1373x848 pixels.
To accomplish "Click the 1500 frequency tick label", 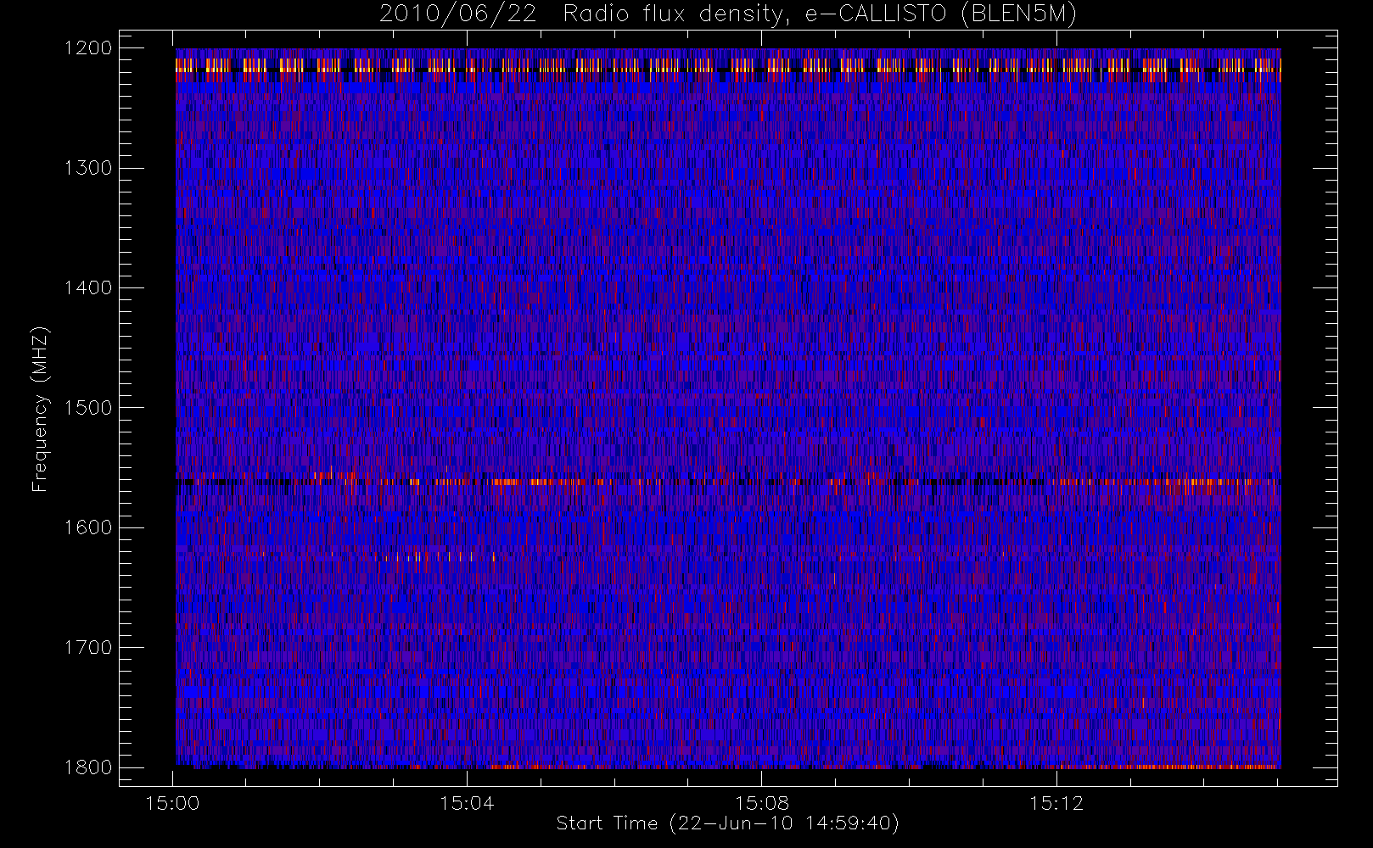I will pyautogui.click(x=88, y=407).
